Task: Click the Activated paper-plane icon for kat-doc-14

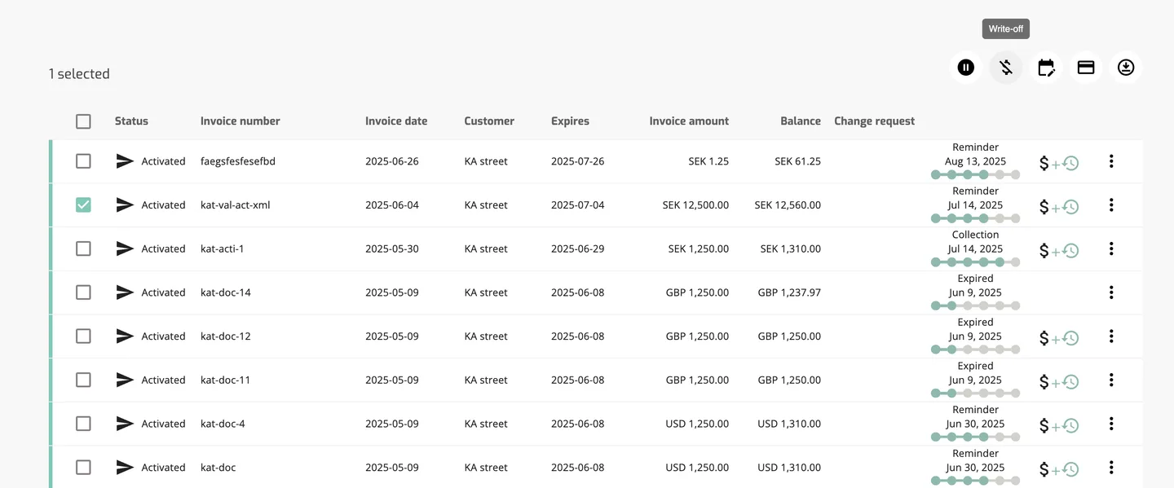Action: (x=125, y=292)
